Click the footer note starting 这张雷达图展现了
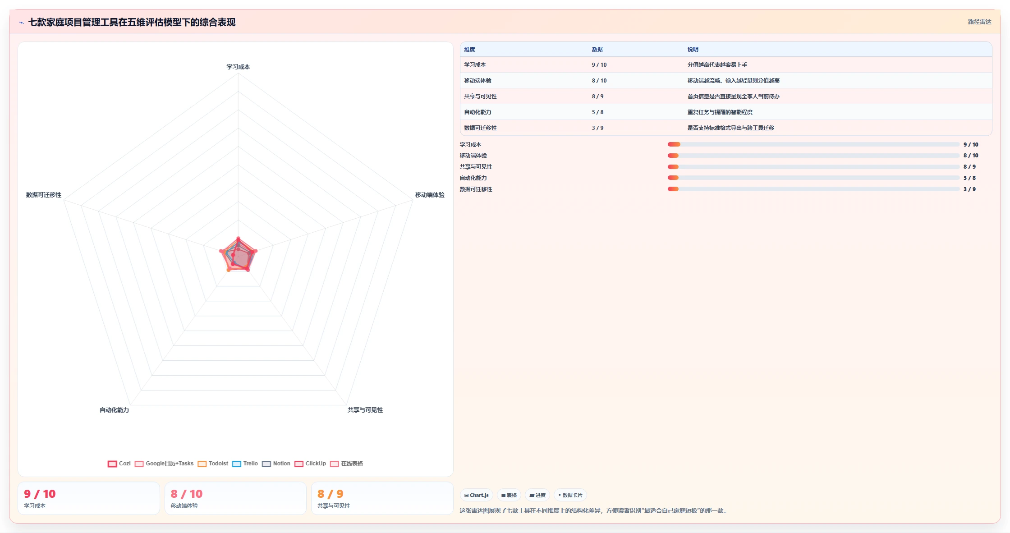 click(594, 510)
